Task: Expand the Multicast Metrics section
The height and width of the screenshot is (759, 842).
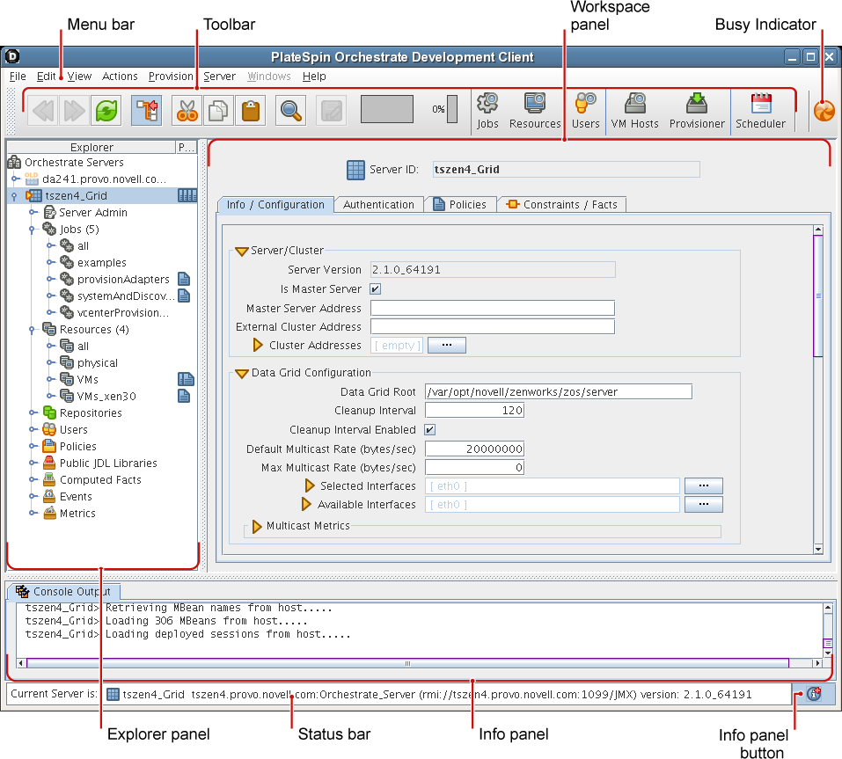Action: [x=257, y=526]
